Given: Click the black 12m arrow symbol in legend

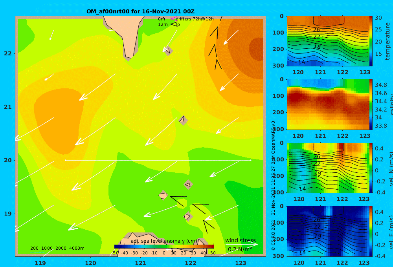Looking at the screenshot, I should click(174, 24).
